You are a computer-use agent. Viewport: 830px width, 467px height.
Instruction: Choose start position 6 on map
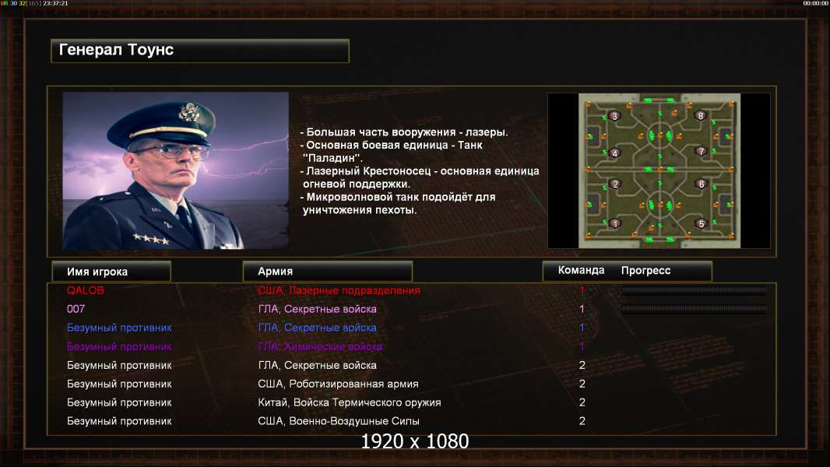point(702,184)
